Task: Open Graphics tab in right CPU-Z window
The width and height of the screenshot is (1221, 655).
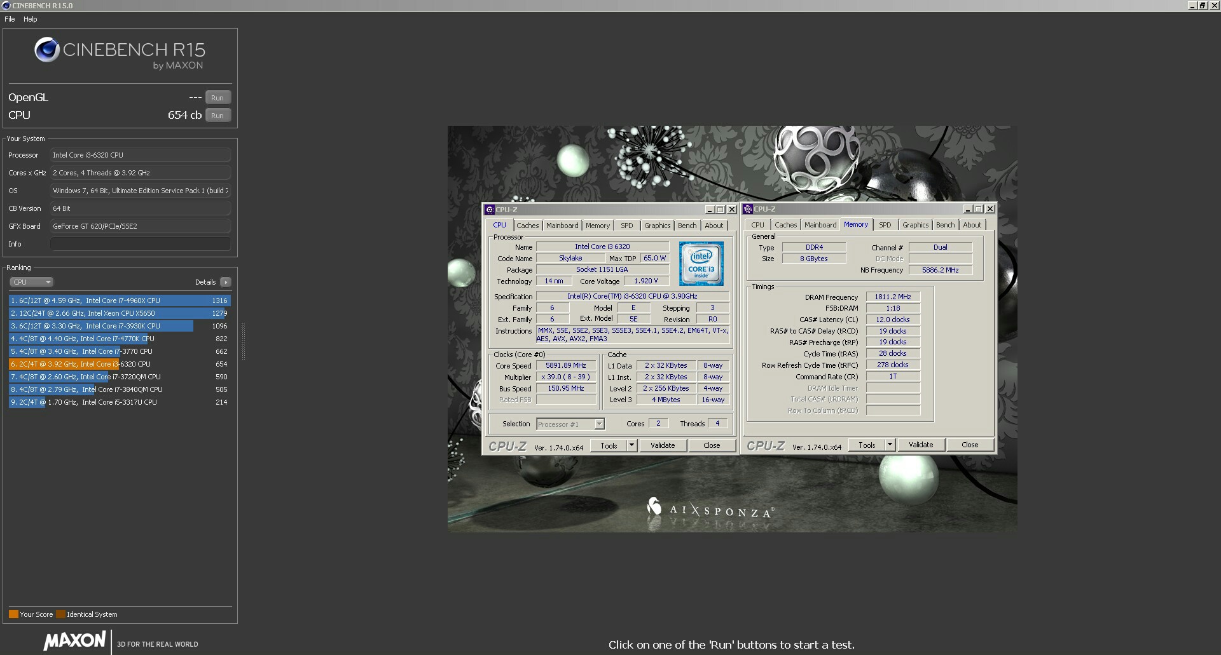Action: [915, 225]
